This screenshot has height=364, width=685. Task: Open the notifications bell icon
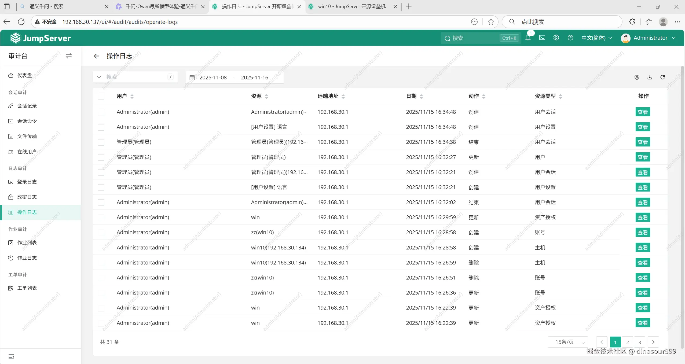(x=528, y=38)
